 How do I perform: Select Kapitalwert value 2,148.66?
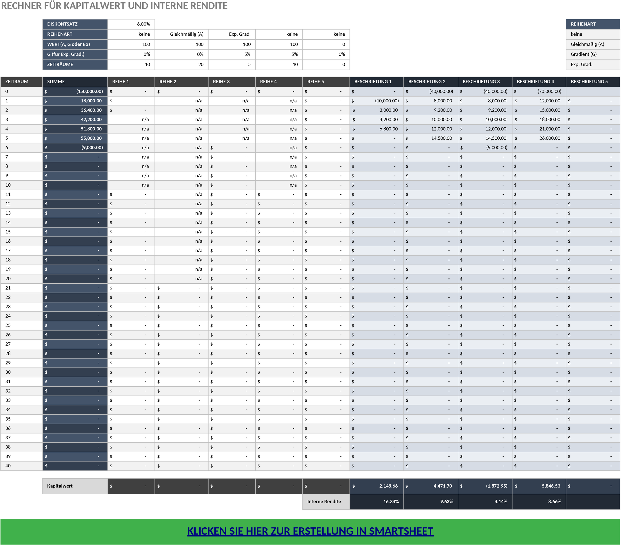(377, 486)
